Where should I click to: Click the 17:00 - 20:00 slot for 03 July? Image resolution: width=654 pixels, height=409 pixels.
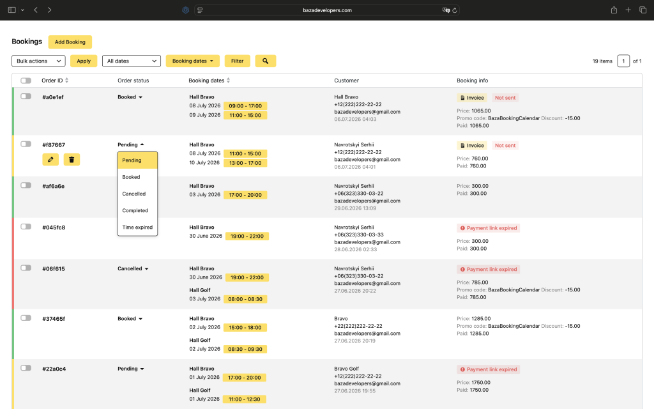point(245,195)
